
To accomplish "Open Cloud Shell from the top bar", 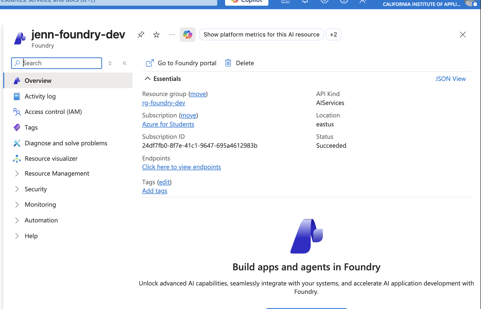I will (285, 1).
